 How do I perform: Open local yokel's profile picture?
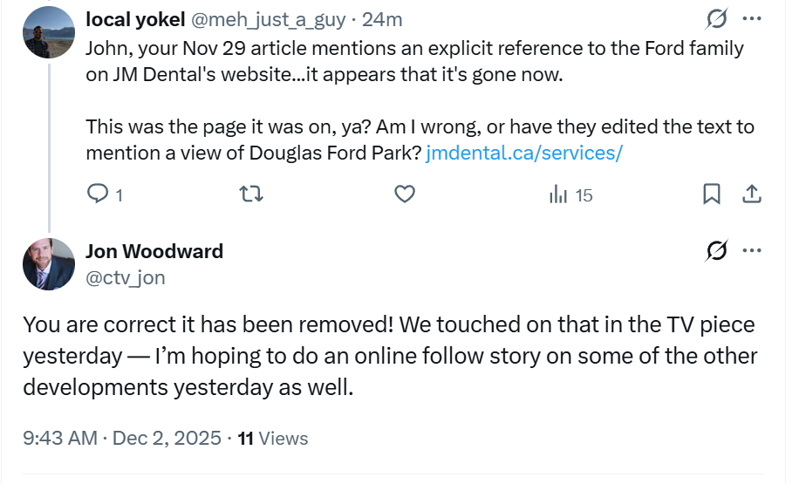pos(49,31)
